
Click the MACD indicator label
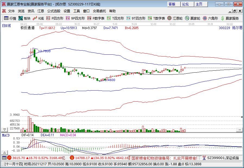click(6, 135)
